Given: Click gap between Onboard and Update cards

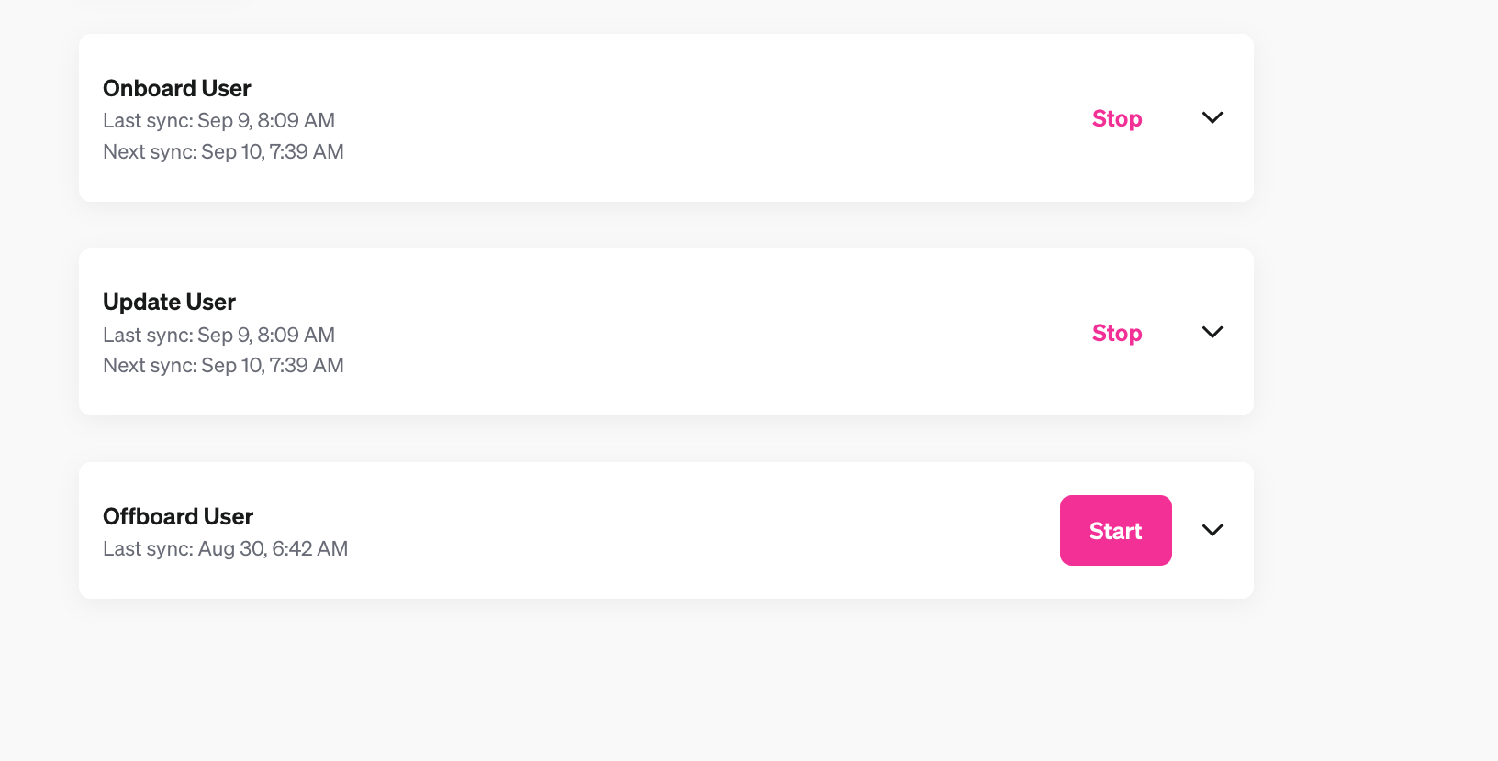Looking at the screenshot, I should pyautogui.click(x=666, y=225).
